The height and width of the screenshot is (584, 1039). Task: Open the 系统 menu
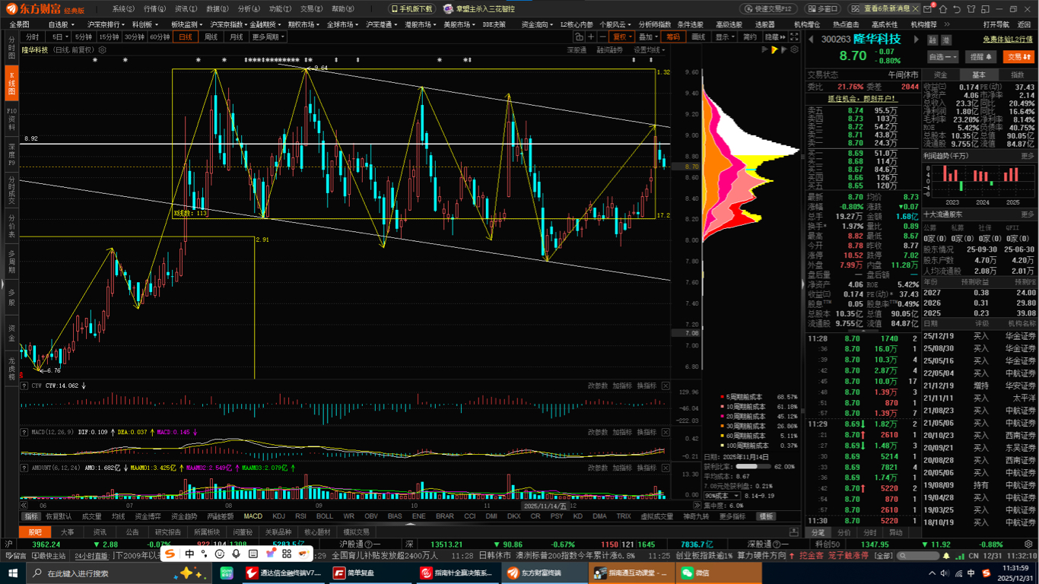123,9
